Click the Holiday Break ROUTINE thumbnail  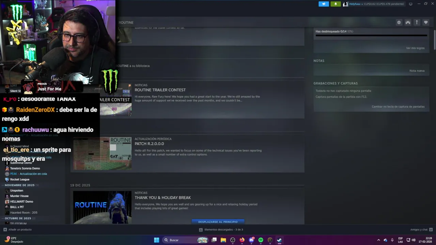click(x=102, y=207)
